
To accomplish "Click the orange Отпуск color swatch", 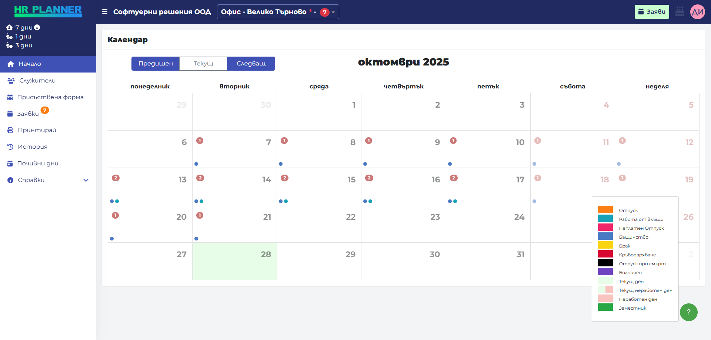I will 606,209.
